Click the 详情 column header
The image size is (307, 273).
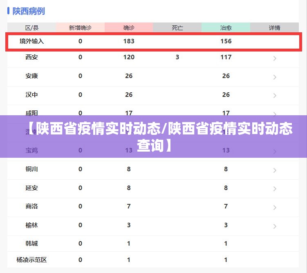(x=274, y=28)
